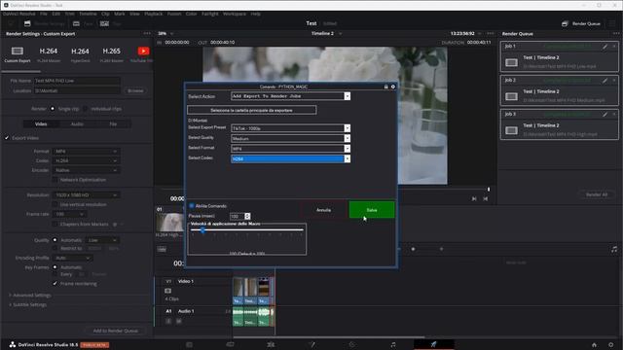623x350 pixels.
Task: Open Project Manager home icon
Action: coord(594,345)
